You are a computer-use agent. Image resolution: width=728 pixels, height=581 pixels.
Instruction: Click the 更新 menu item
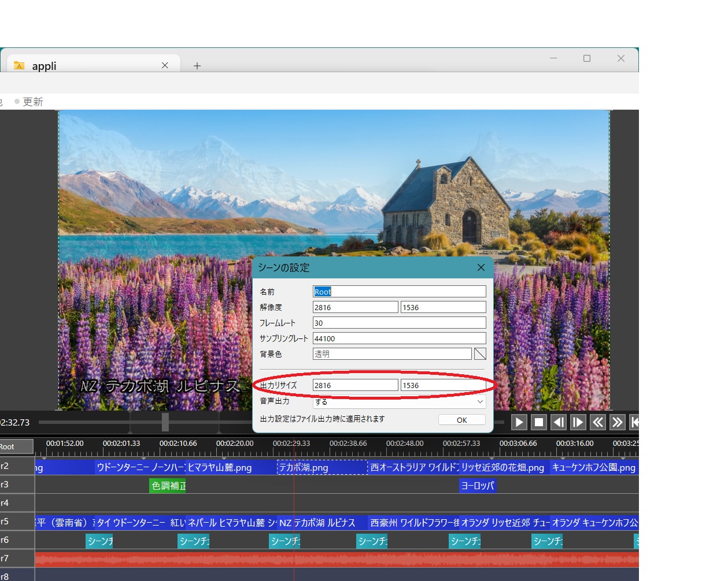pyautogui.click(x=32, y=102)
